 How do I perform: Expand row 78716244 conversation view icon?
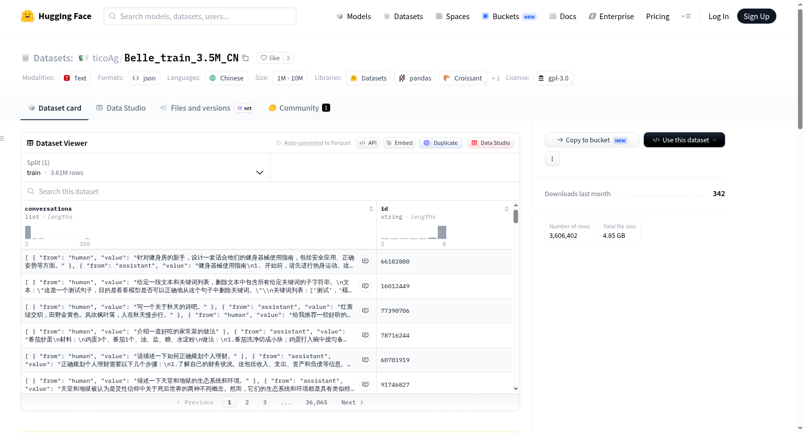(x=365, y=335)
